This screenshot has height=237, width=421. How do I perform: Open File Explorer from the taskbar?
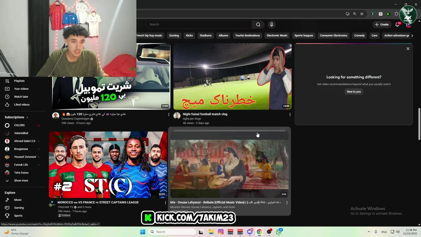[x=211, y=232]
